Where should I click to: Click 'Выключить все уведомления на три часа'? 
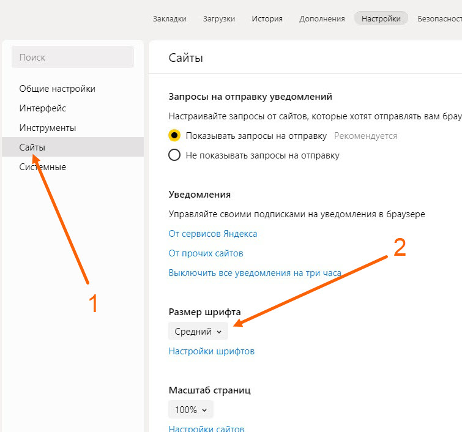(255, 273)
